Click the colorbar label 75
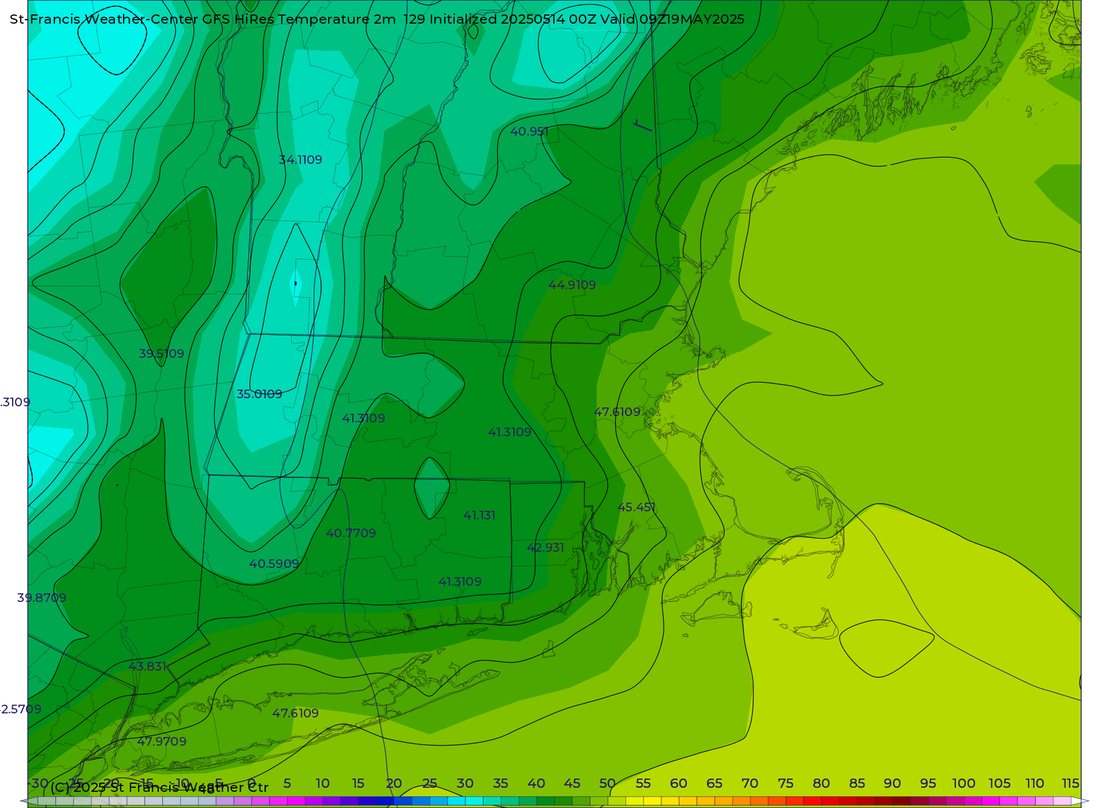This screenshot has width=1109, height=808. pos(786,784)
